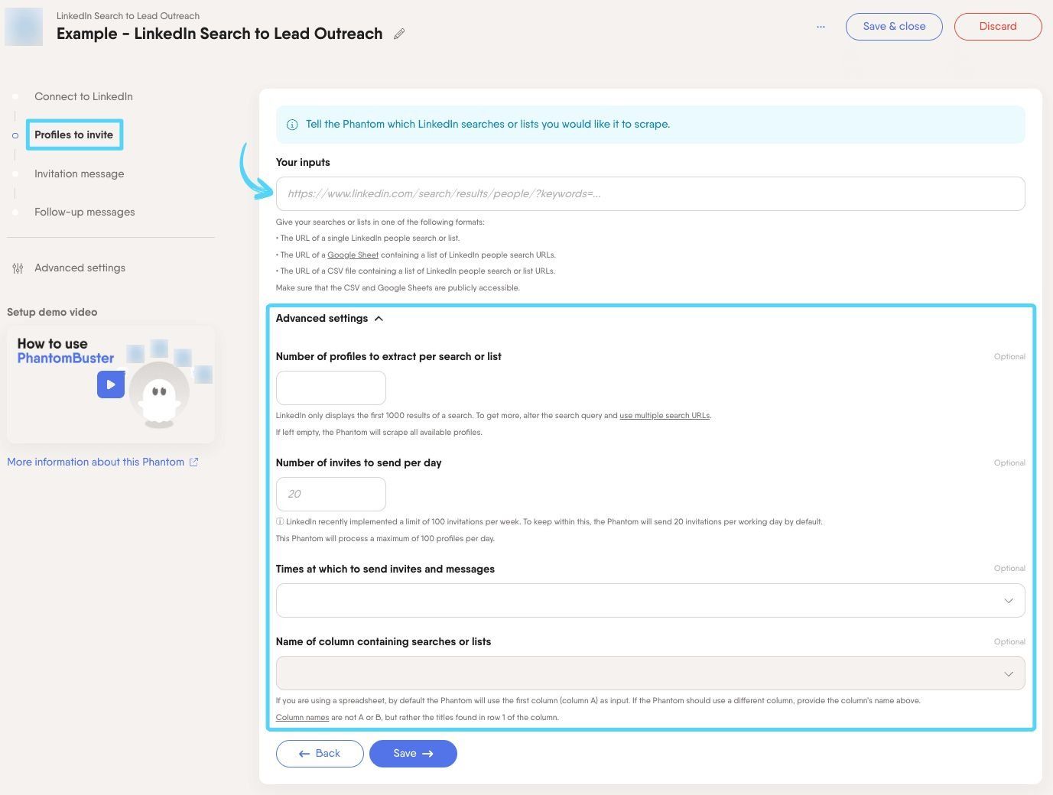Click the pencil icon to rename the Phantom
Screen dimensions: 1053x795
tap(399, 34)
